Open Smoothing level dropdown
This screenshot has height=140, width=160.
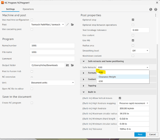pos(140,51)
